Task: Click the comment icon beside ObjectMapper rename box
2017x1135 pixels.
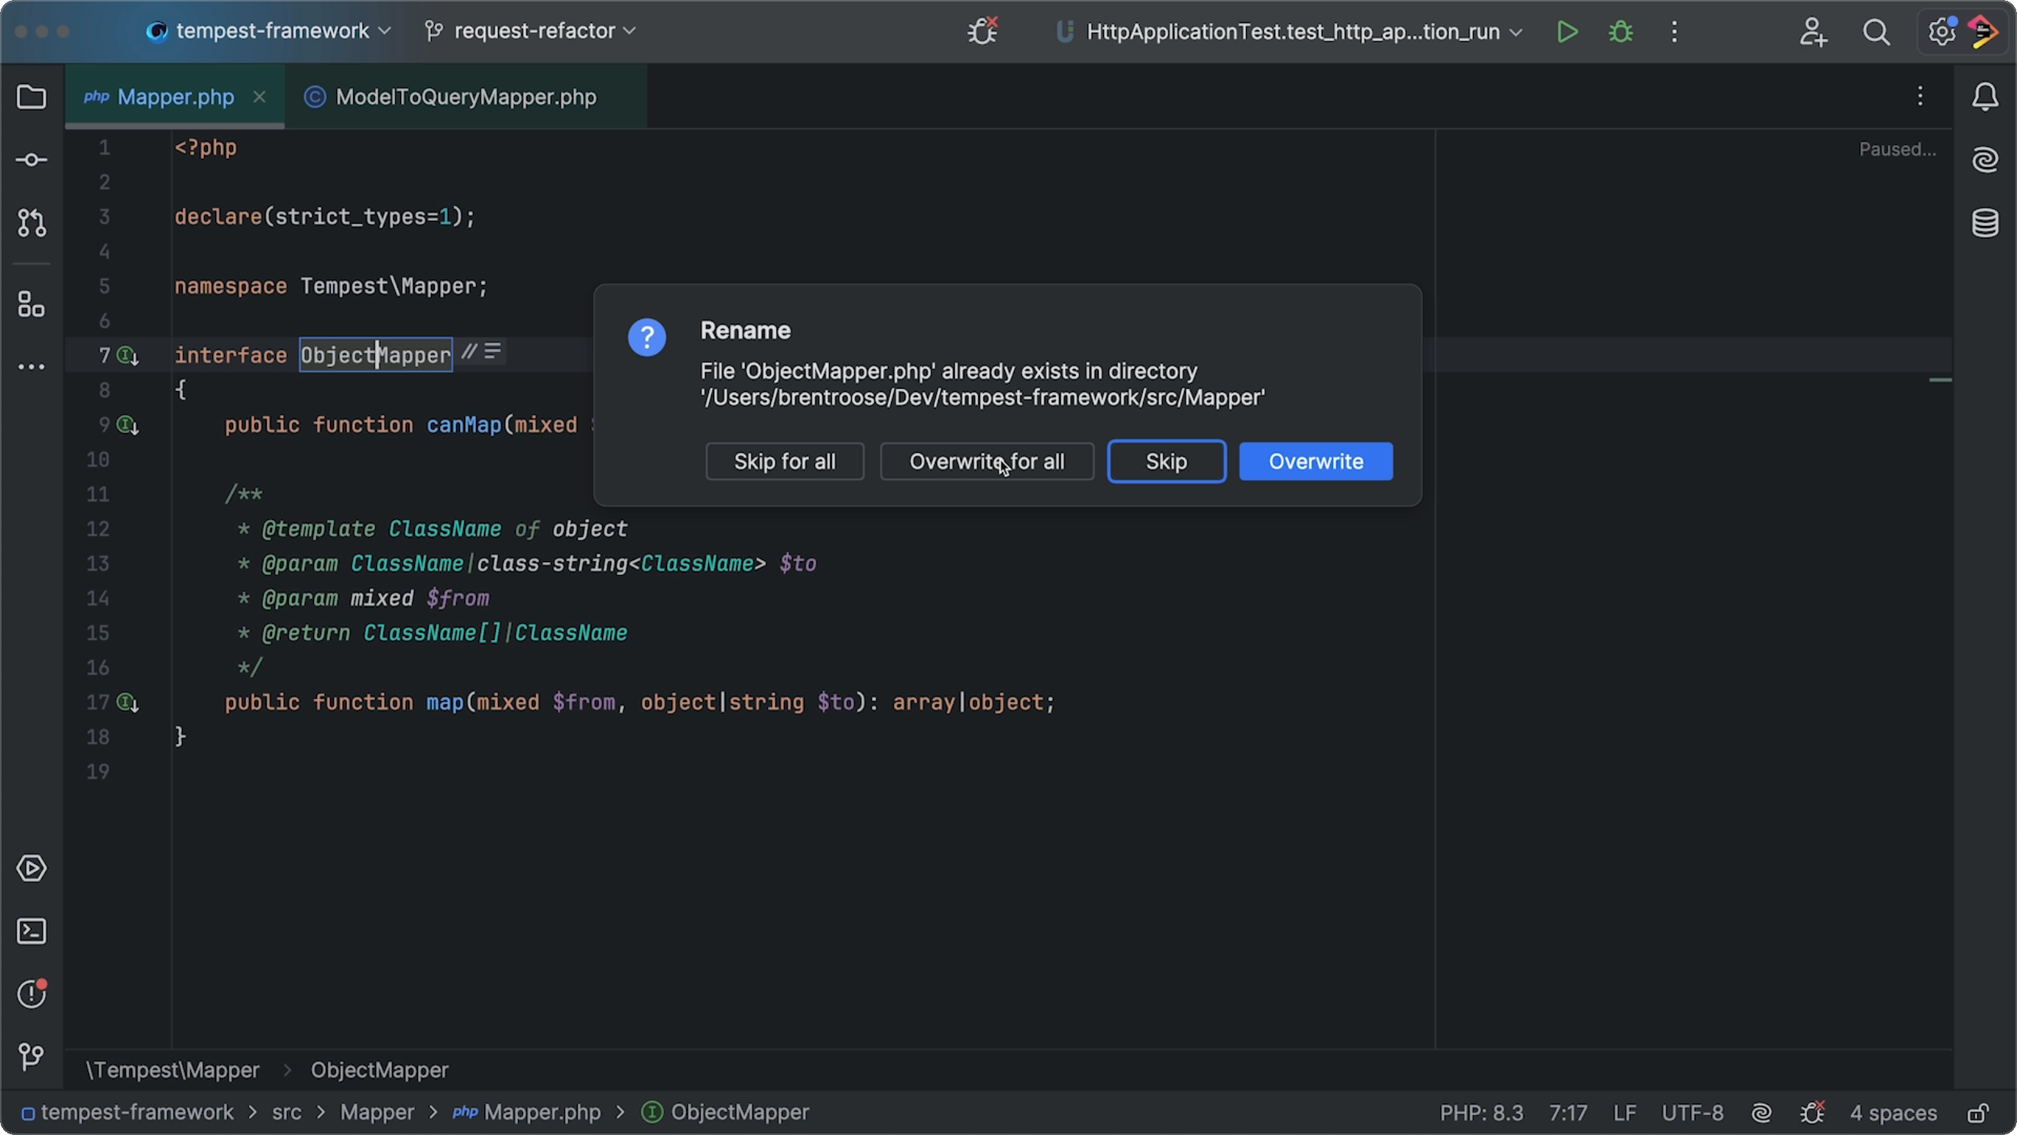Action: click(x=468, y=352)
